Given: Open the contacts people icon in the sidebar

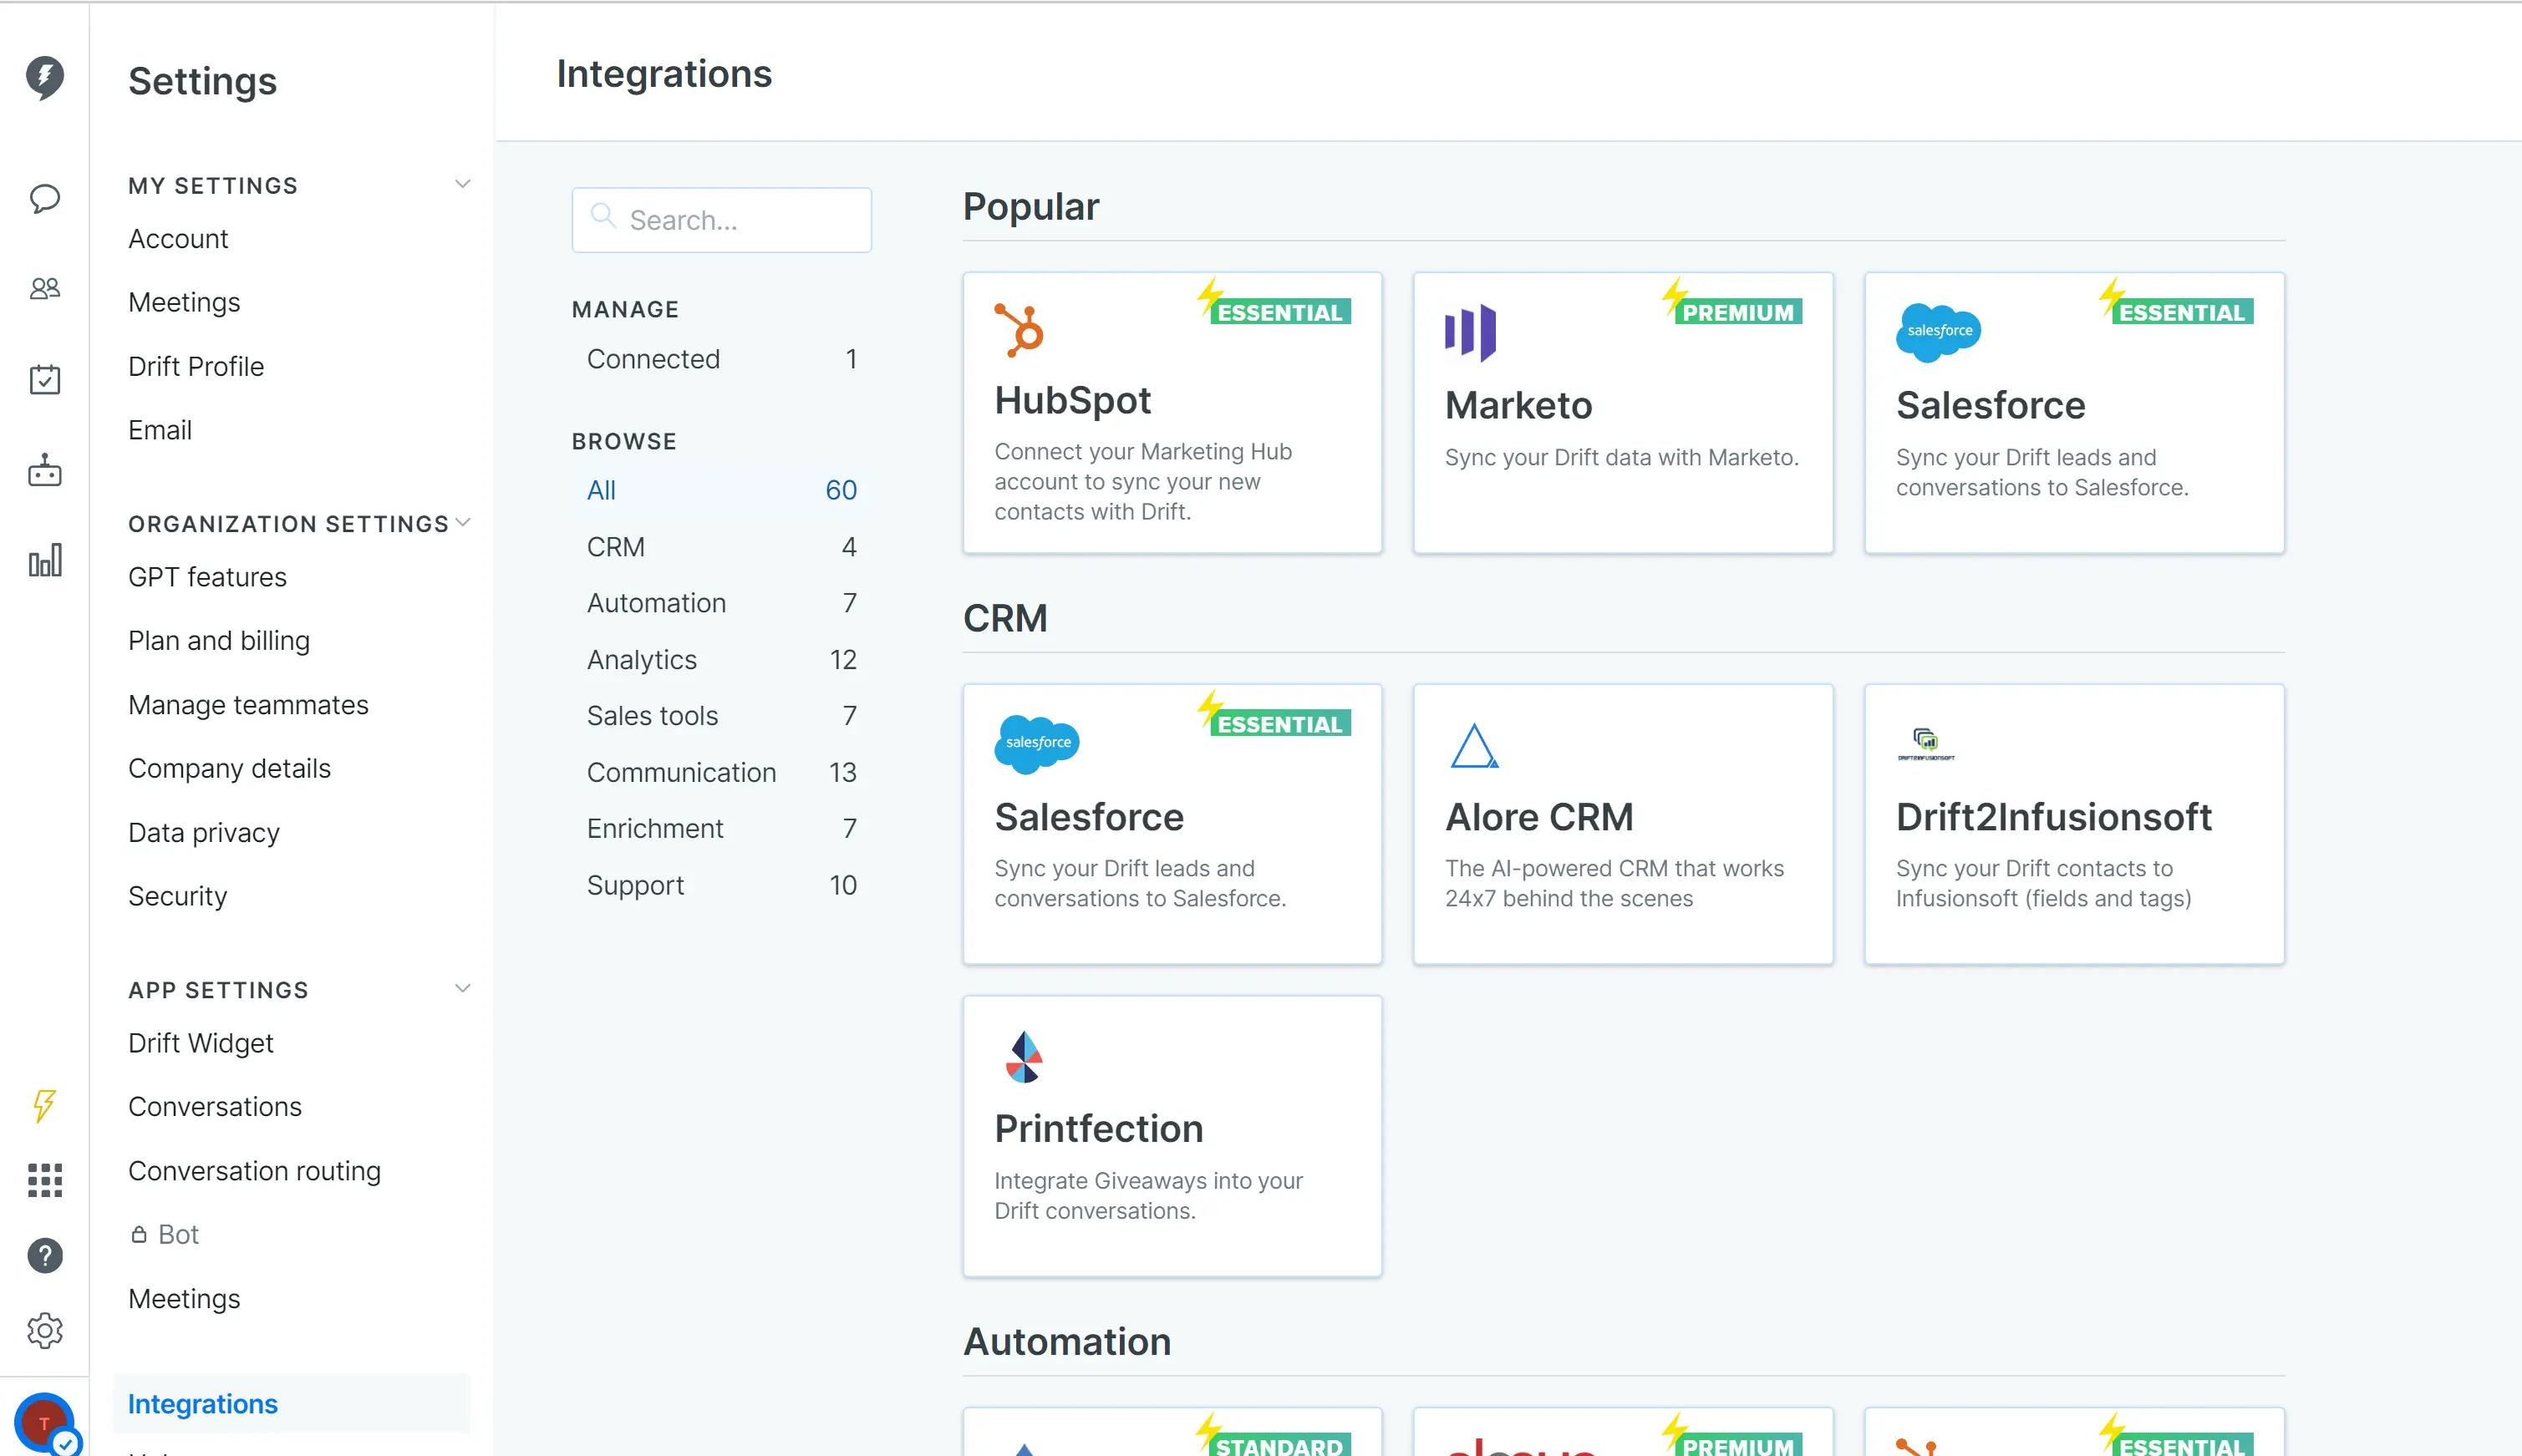Looking at the screenshot, I should click(44, 289).
